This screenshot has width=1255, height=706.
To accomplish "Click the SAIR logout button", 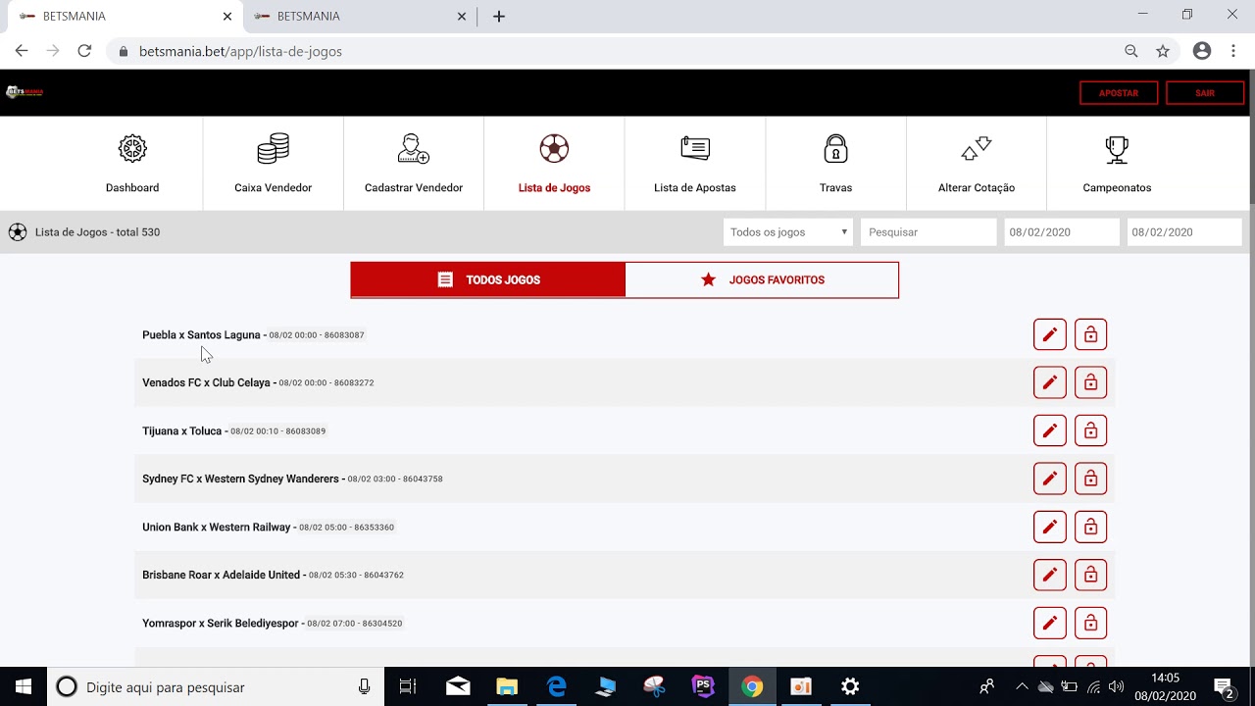I will (x=1205, y=93).
